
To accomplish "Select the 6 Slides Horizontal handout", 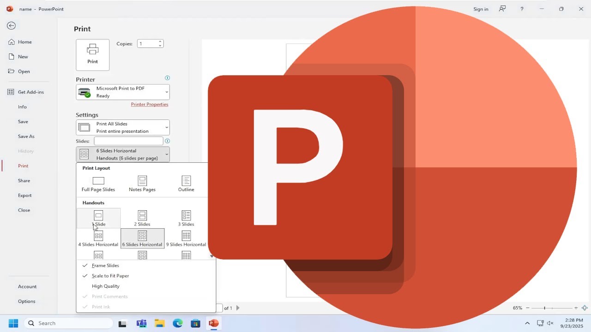I will point(142,238).
